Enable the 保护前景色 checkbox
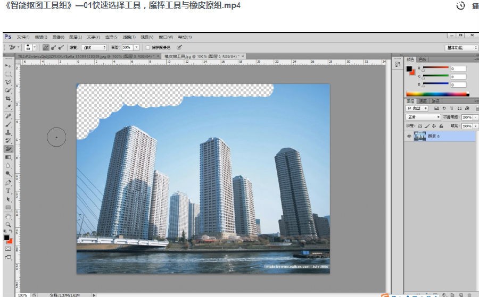Viewport: 479px width, 297px height. pos(148,48)
